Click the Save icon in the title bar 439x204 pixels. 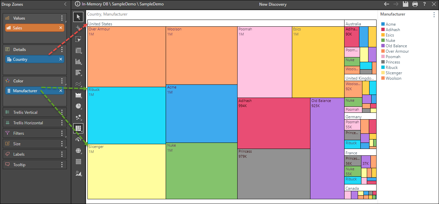coord(406,4)
